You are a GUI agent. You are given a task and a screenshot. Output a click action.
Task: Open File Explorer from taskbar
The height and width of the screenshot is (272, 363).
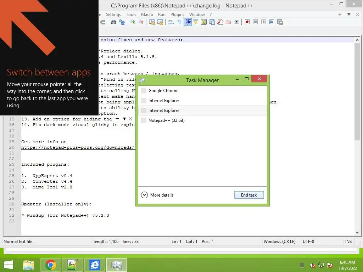(29, 265)
